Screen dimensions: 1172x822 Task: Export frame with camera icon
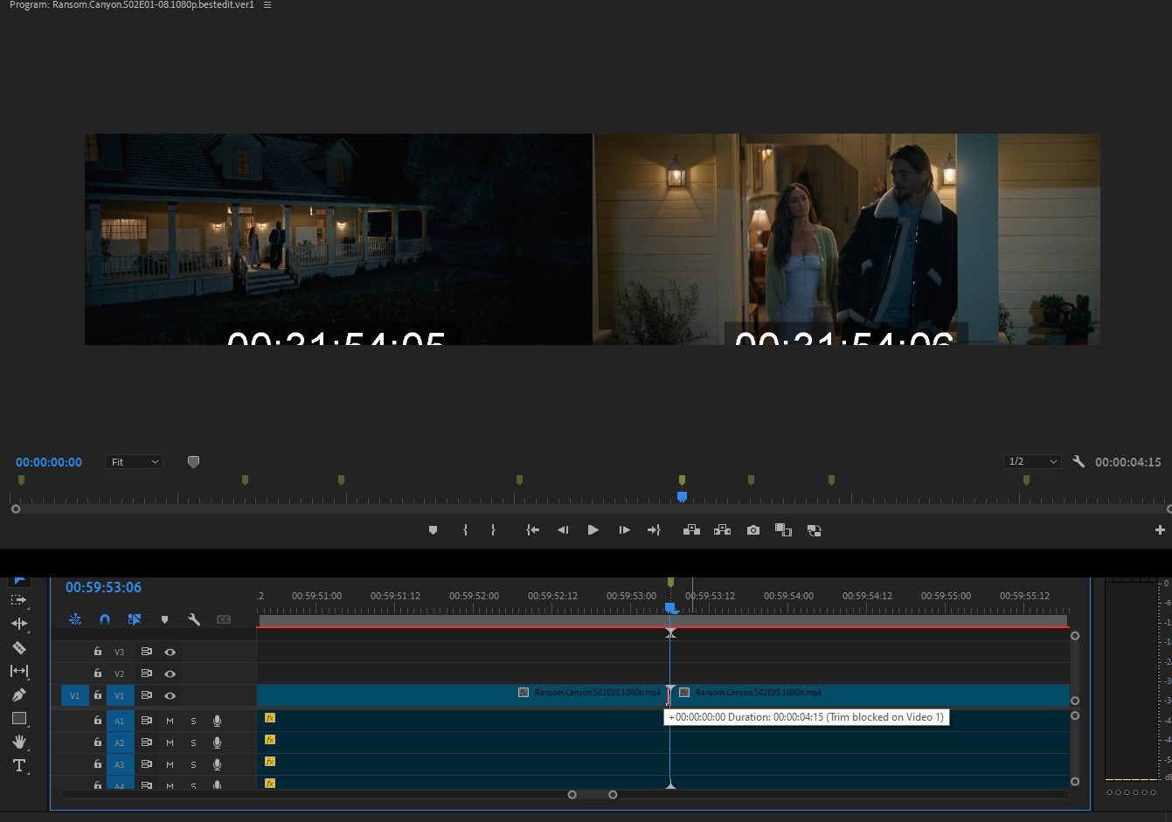753,530
